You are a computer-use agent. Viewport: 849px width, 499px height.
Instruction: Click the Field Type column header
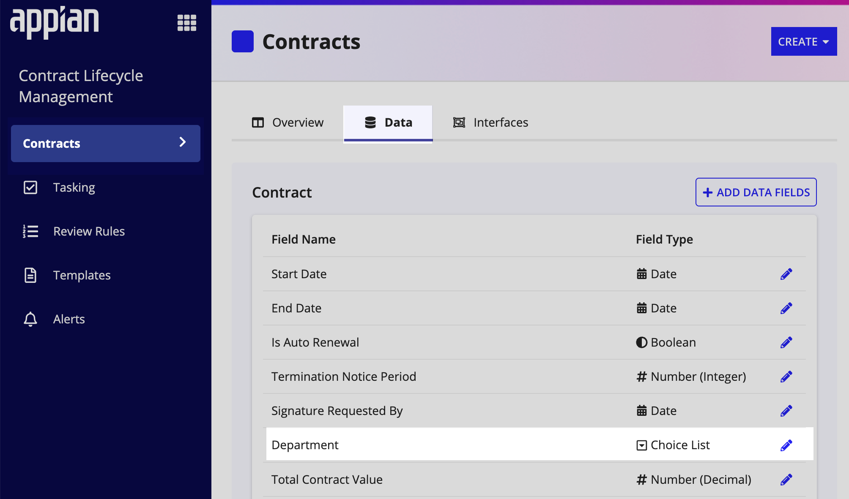(664, 239)
